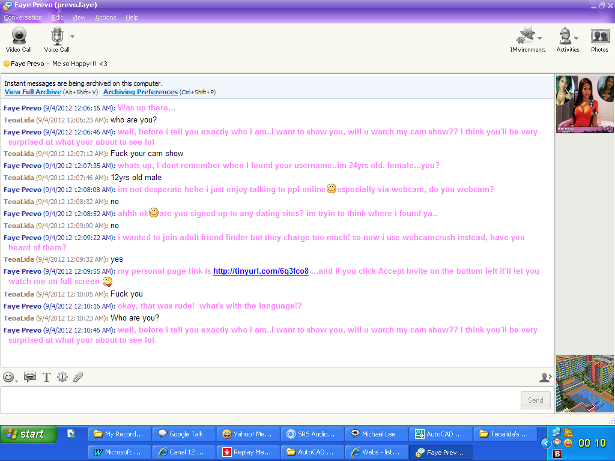
Task: Switch to AutoCAD folder taskbar button
Action: (x=312, y=452)
